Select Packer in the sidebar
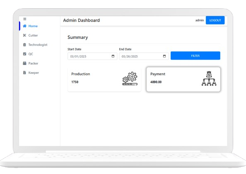 point(33,63)
